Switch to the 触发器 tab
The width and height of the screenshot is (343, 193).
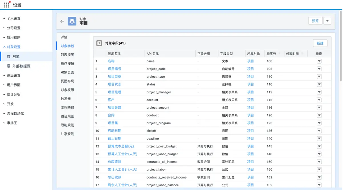[x=66, y=99]
